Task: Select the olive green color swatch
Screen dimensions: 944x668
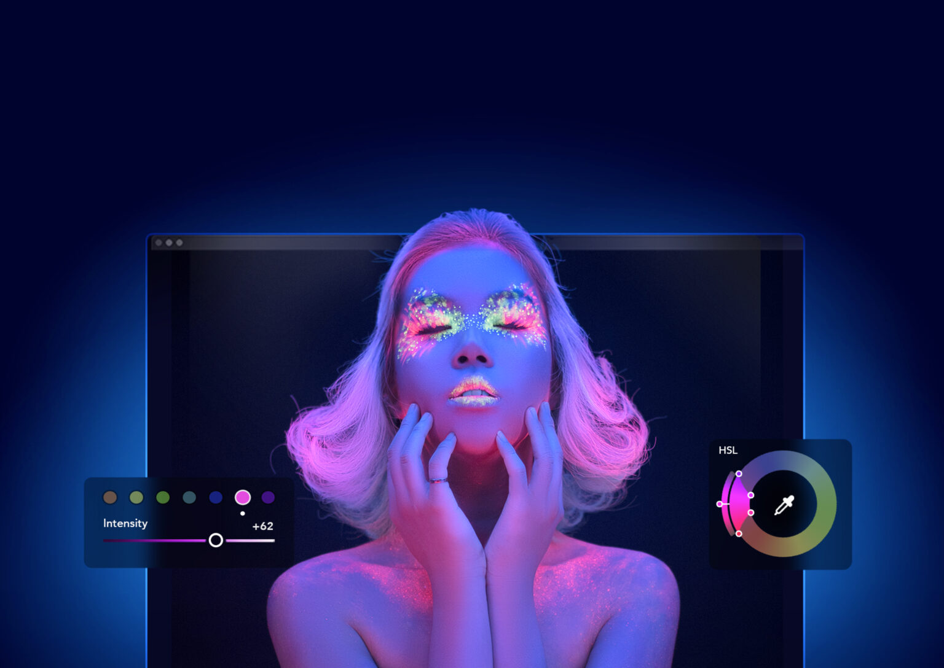Action: pos(136,497)
